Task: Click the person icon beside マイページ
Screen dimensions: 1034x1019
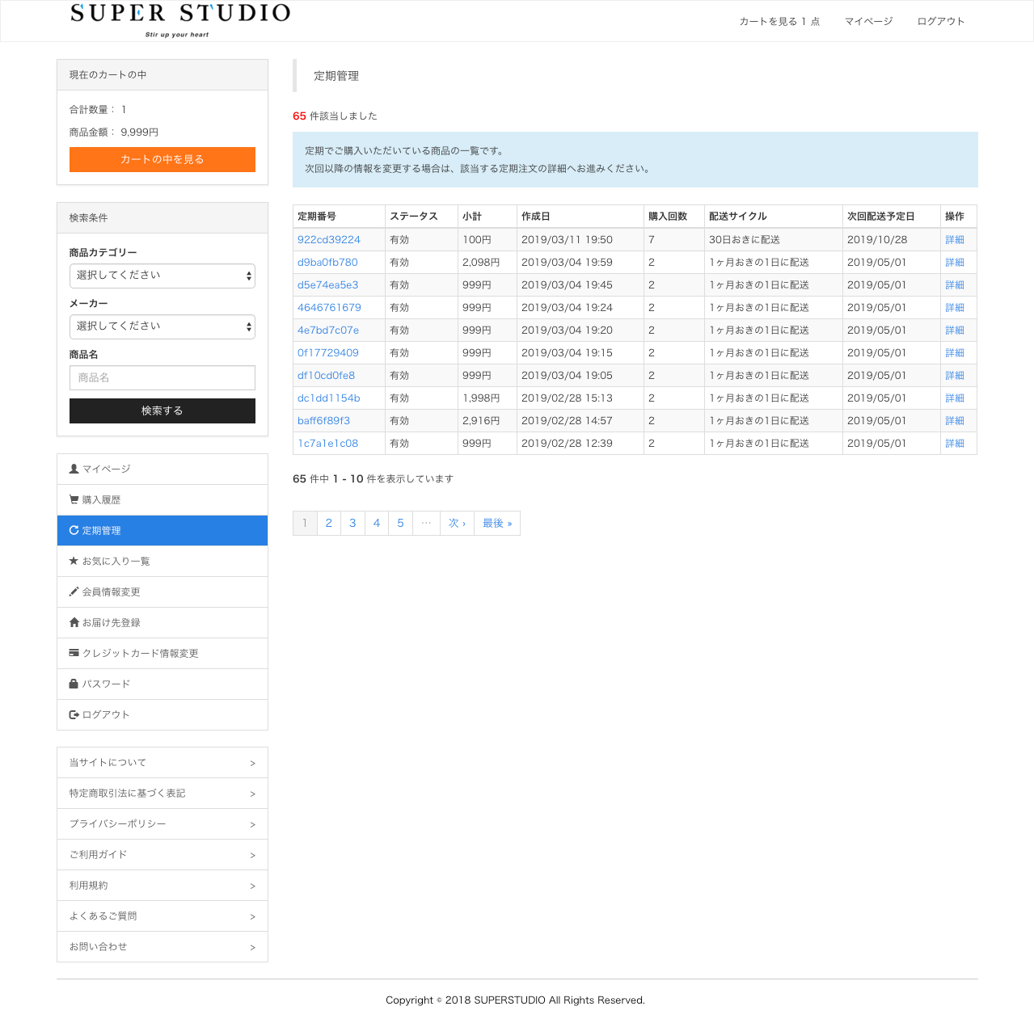Action: [x=74, y=469]
